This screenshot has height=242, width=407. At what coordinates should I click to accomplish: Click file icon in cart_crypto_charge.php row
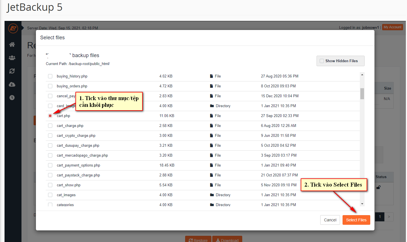(211, 135)
